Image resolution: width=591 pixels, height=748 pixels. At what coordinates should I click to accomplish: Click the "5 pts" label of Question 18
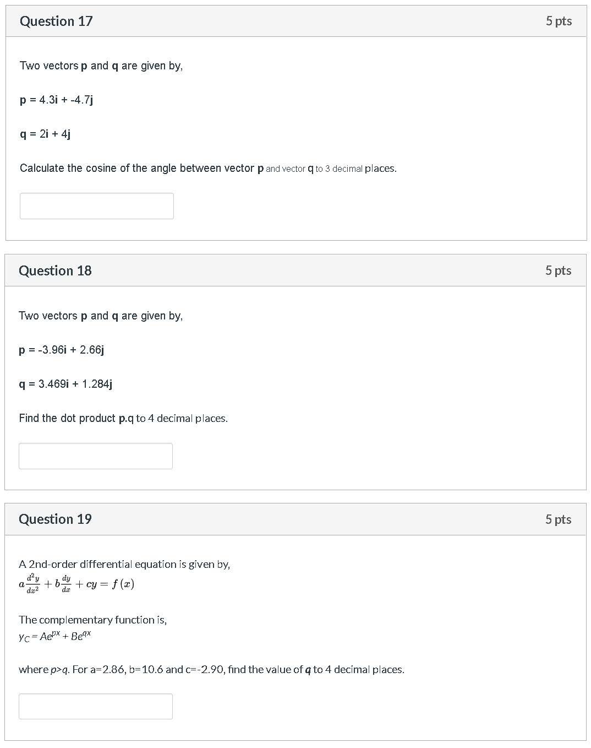tap(558, 271)
